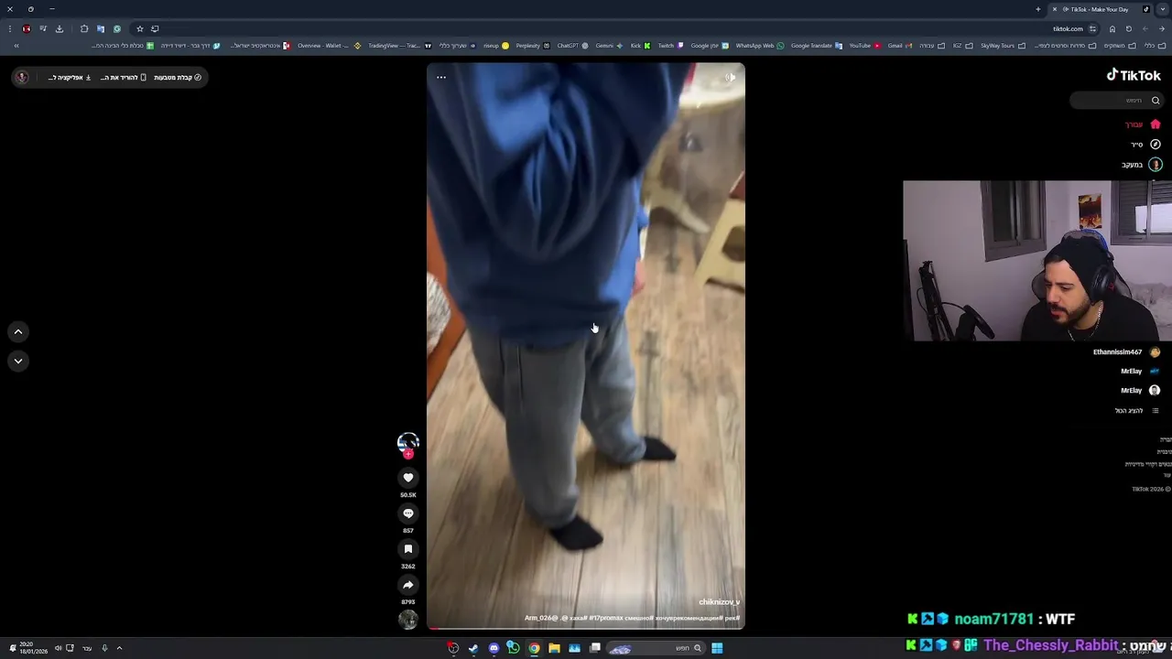Bookmark this page with the star
Screen dimensions: 1172x659
140,29
